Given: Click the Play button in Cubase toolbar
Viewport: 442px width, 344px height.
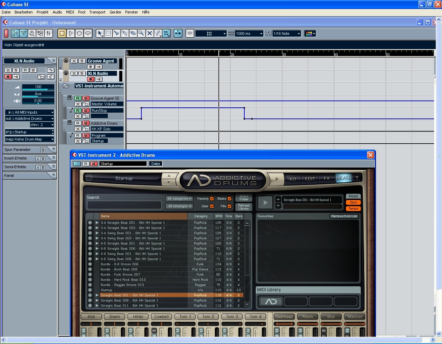Looking at the screenshot, I should click(71, 34).
